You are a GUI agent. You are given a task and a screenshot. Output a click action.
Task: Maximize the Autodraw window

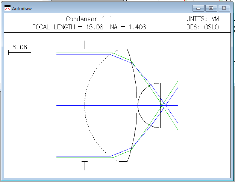click(211, 8)
